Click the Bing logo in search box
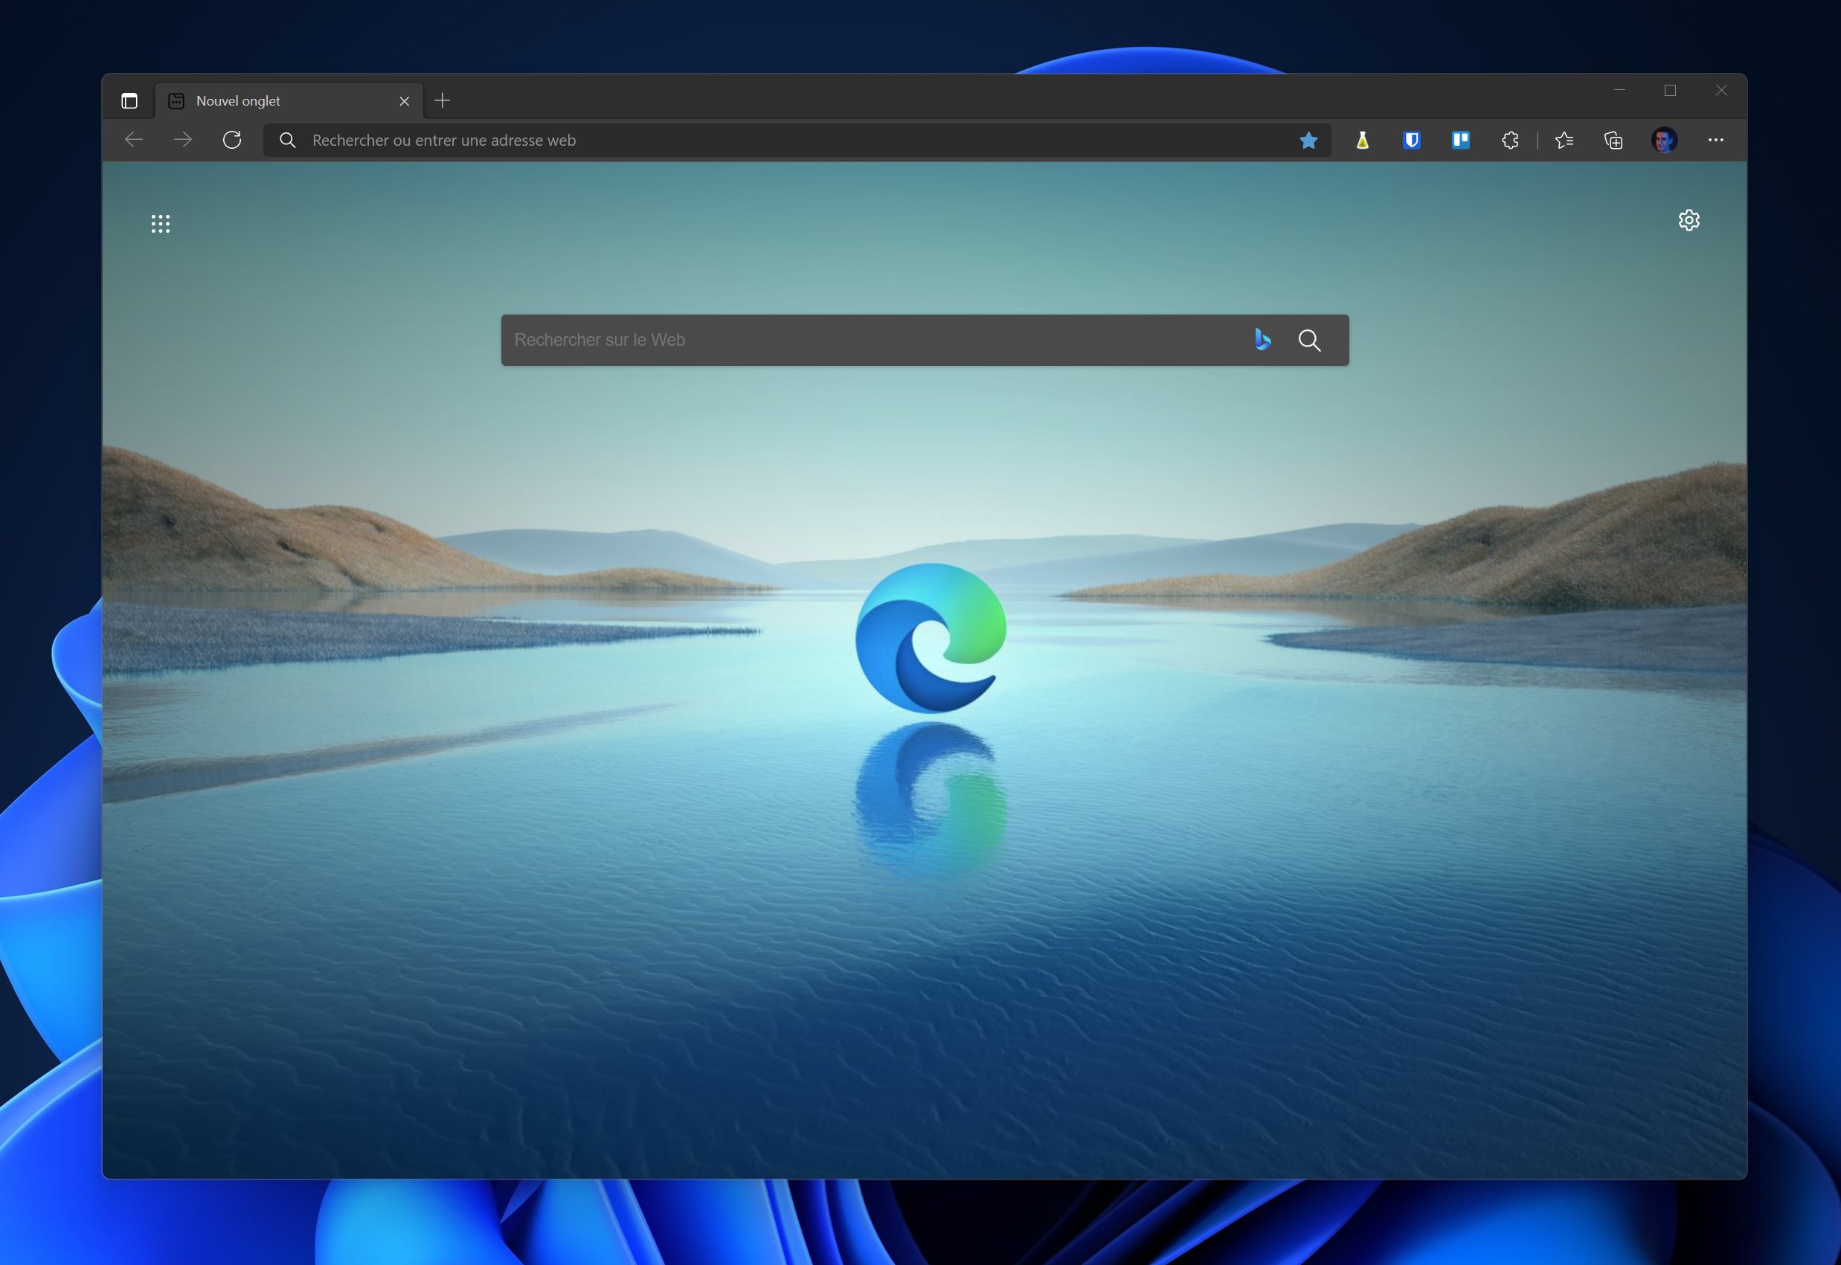1841x1265 pixels. 1262,340
